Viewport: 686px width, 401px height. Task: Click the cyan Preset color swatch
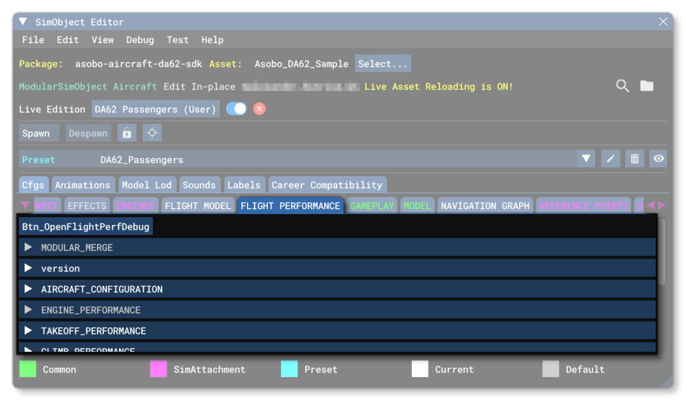(x=289, y=369)
